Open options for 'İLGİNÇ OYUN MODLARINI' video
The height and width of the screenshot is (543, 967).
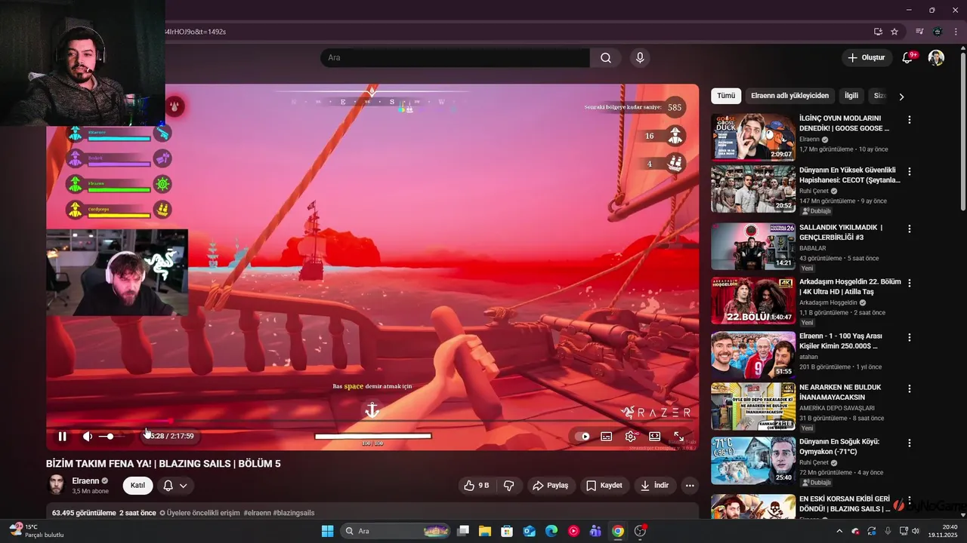point(910,120)
